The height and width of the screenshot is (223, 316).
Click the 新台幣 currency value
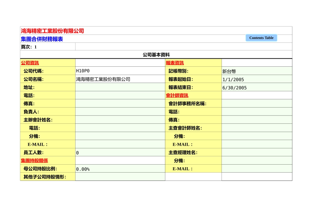point(229,71)
